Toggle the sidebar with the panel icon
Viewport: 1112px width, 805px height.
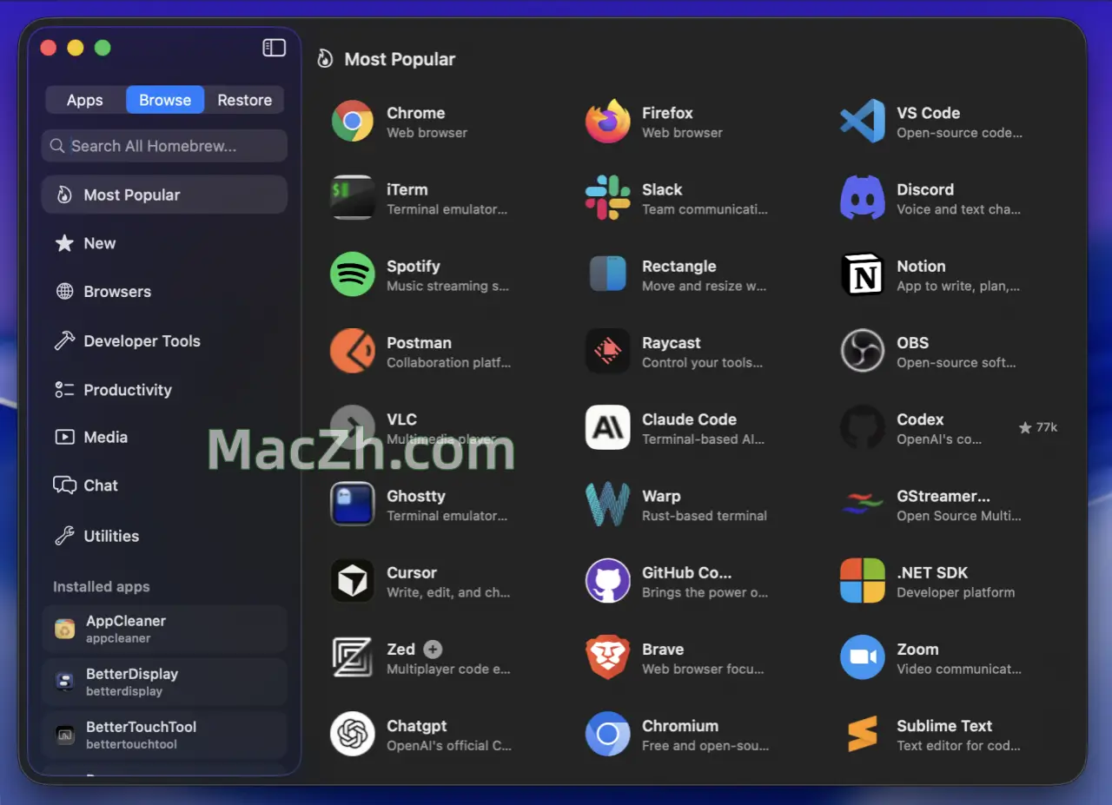click(274, 48)
